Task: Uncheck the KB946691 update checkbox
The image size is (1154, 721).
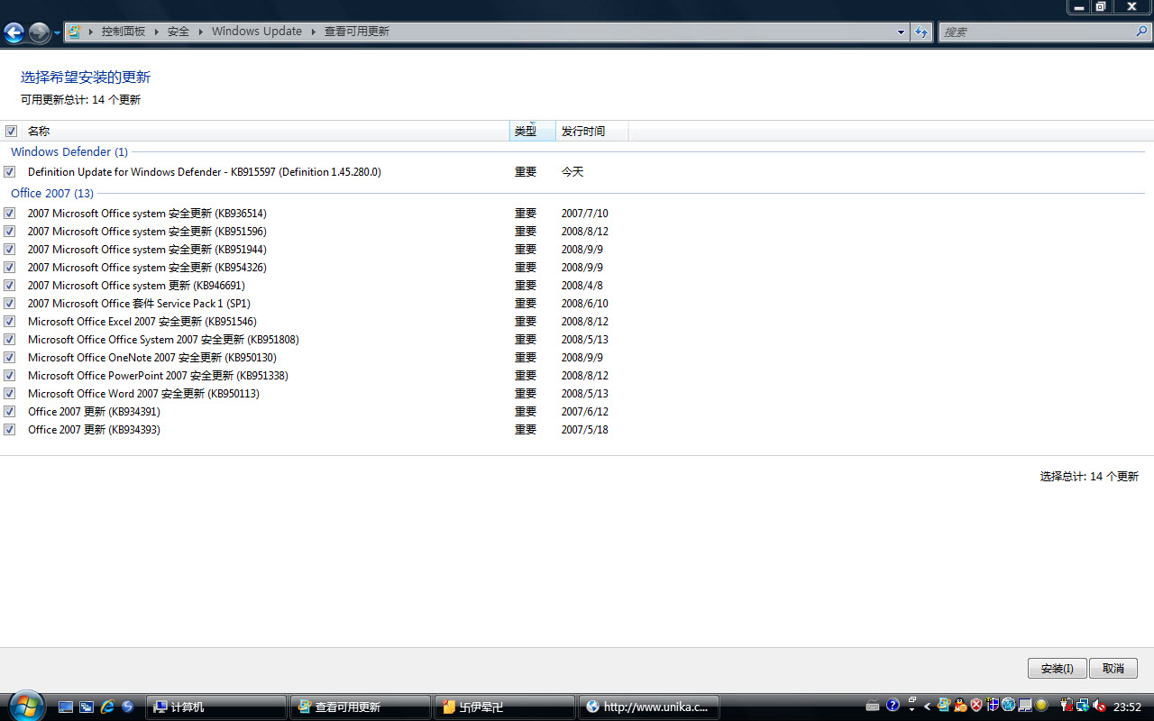Action: click(9, 286)
